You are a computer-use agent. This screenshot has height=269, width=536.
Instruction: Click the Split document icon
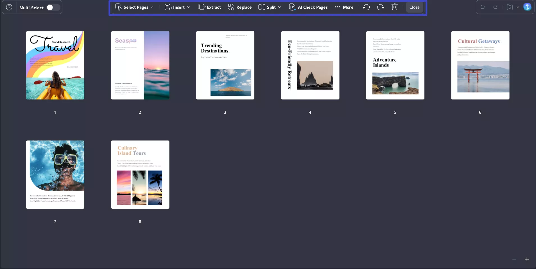point(262,7)
